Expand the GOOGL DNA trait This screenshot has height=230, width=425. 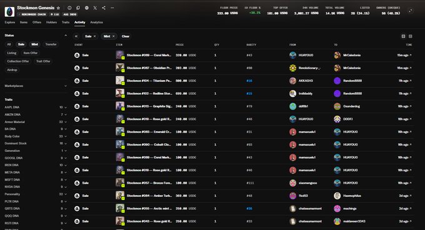(x=35, y=158)
